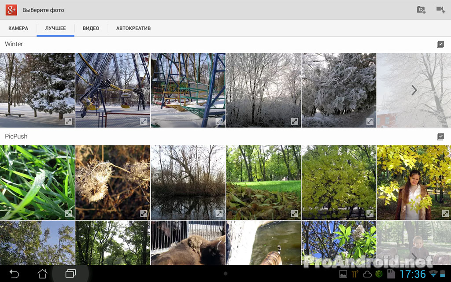Pick the branches against blue sky photo
Image resolution: width=451 pixels, height=282 pixels.
click(x=37, y=243)
